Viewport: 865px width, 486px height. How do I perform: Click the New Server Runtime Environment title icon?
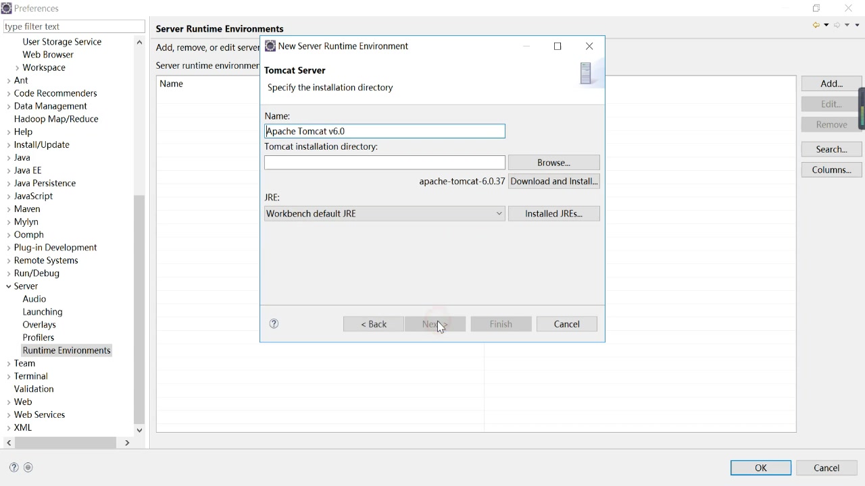tap(270, 46)
